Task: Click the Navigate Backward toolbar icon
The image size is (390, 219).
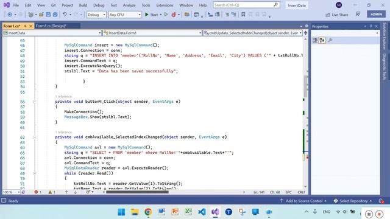Action: (10, 15)
